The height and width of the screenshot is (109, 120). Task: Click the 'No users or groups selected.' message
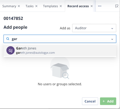[x=60, y=84]
